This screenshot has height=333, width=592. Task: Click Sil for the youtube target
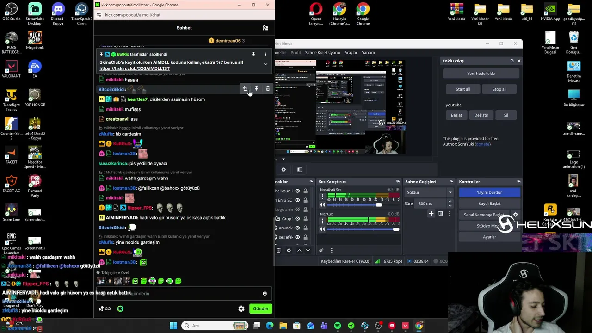point(506,115)
